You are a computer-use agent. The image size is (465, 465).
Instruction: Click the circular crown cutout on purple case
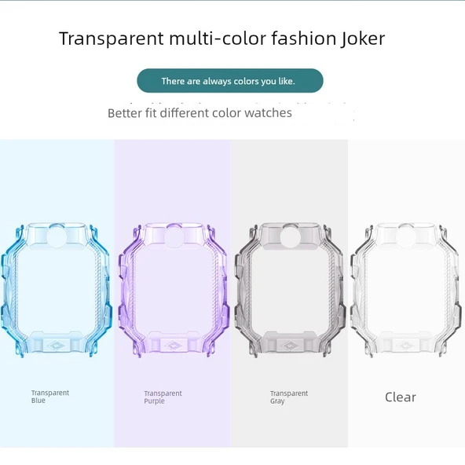click(175, 236)
